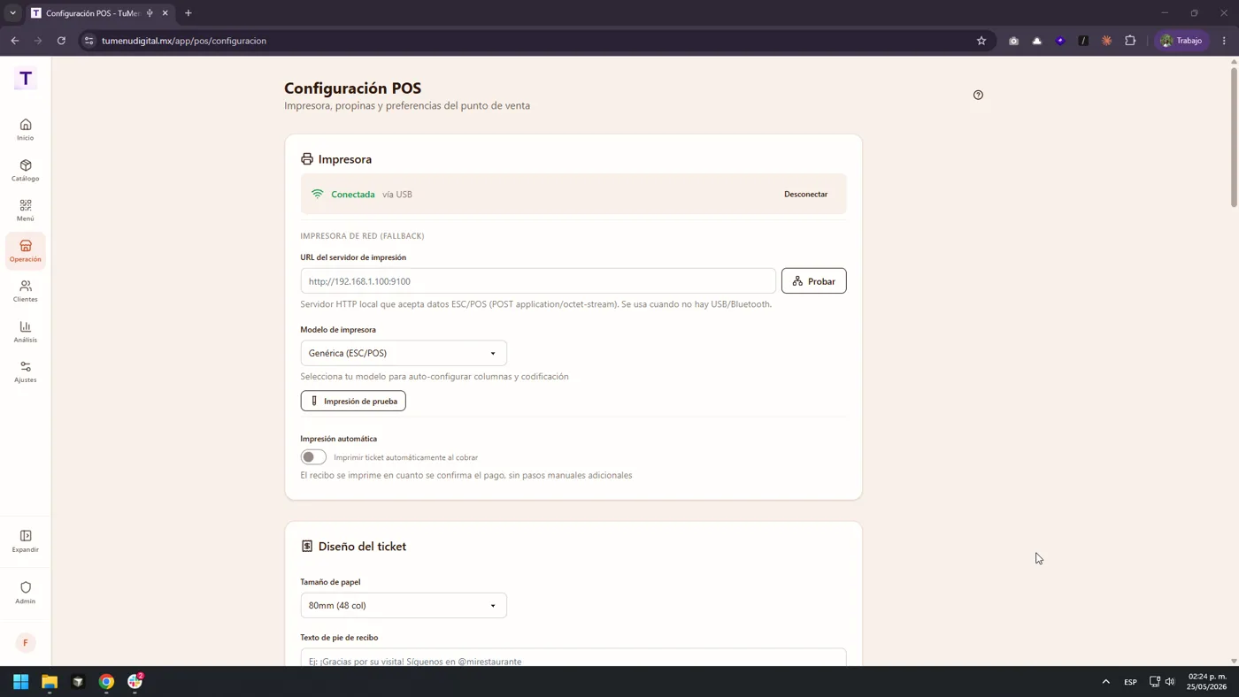
Task: Click the Probar button
Action: pyautogui.click(x=814, y=281)
